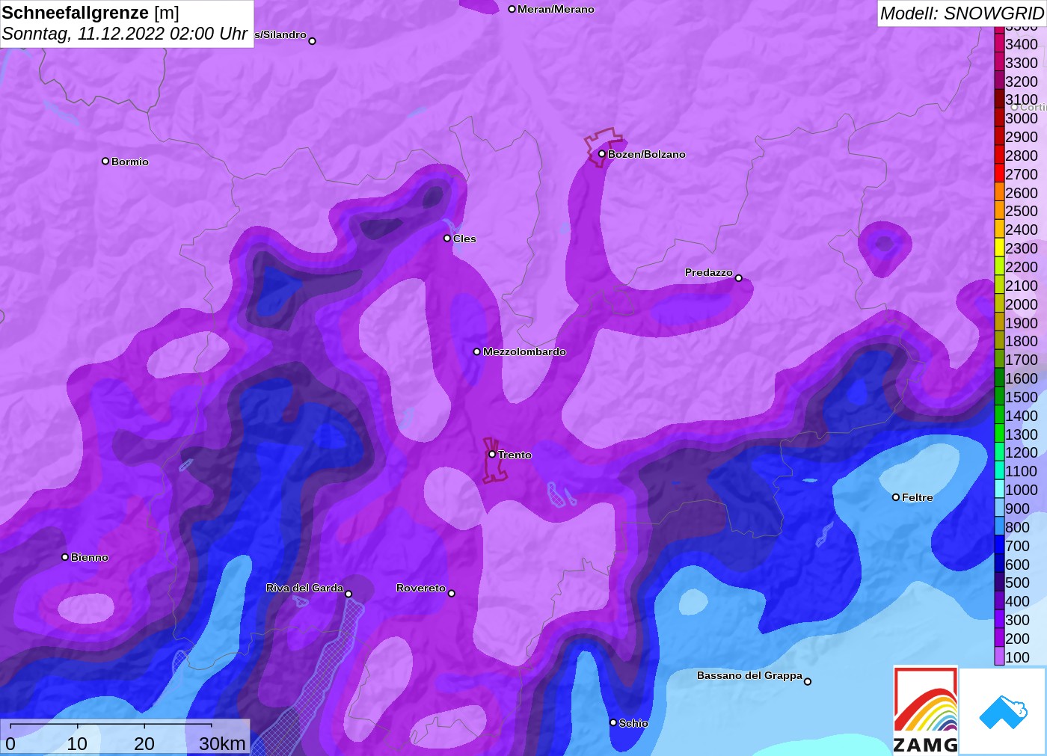Click the Riva del Garda marker dot
Viewport: 1047px width, 756px height.
pos(349,594)
